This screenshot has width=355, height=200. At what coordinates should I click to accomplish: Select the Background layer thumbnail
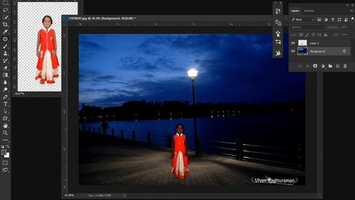(x=302, y=51)
